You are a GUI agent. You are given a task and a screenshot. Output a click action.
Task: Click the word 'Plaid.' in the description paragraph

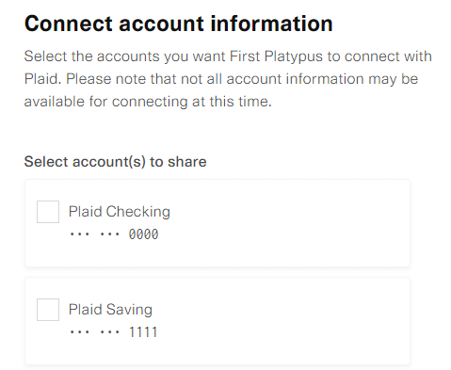click(x=43, y=79)
